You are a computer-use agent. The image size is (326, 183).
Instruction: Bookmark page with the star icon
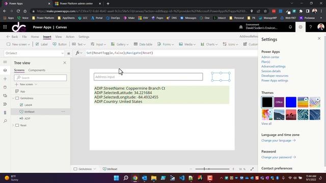click(265, 11)
